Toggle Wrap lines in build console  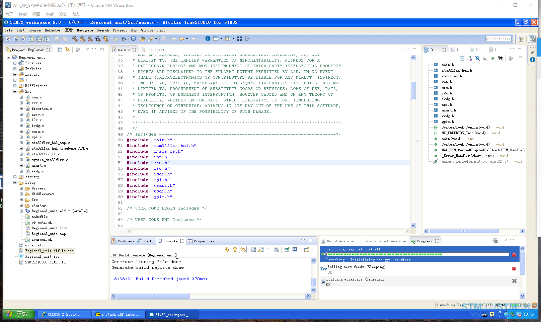click(268, 249)
